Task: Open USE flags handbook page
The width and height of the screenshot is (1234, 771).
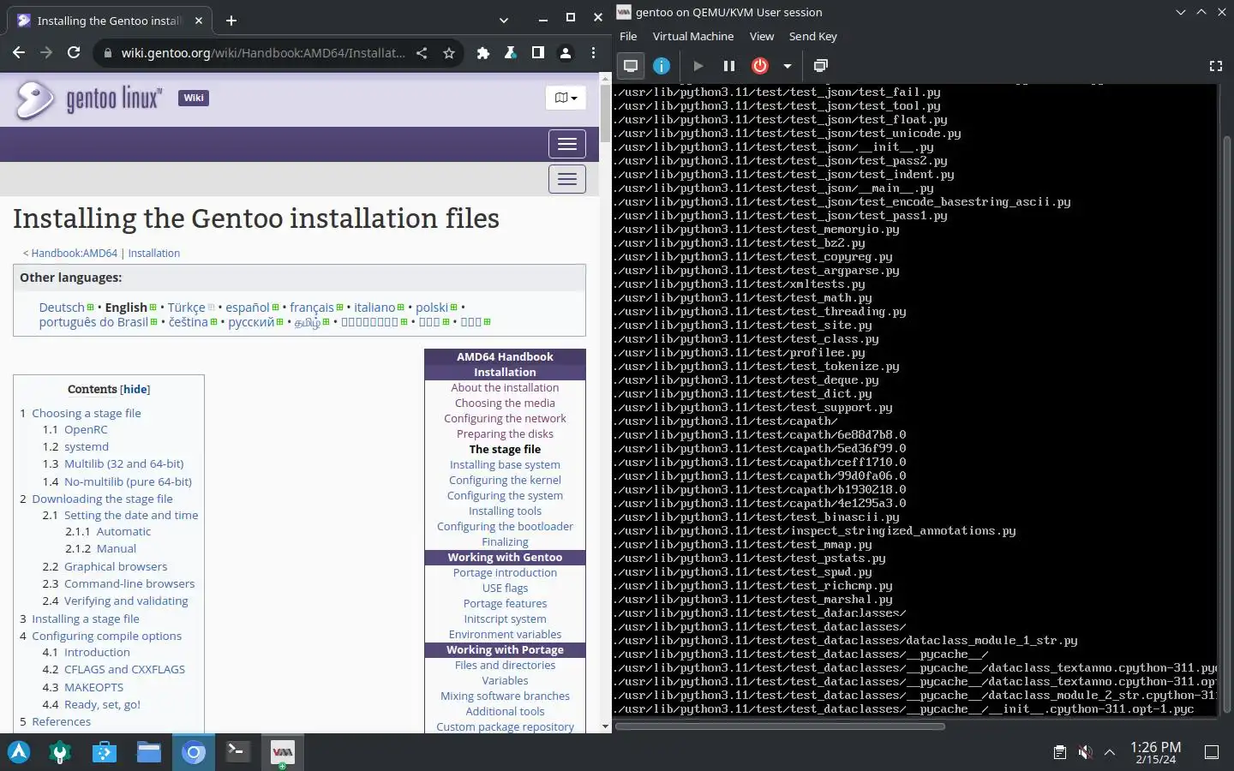Action: pyautogui.click(x=505, y=589)
